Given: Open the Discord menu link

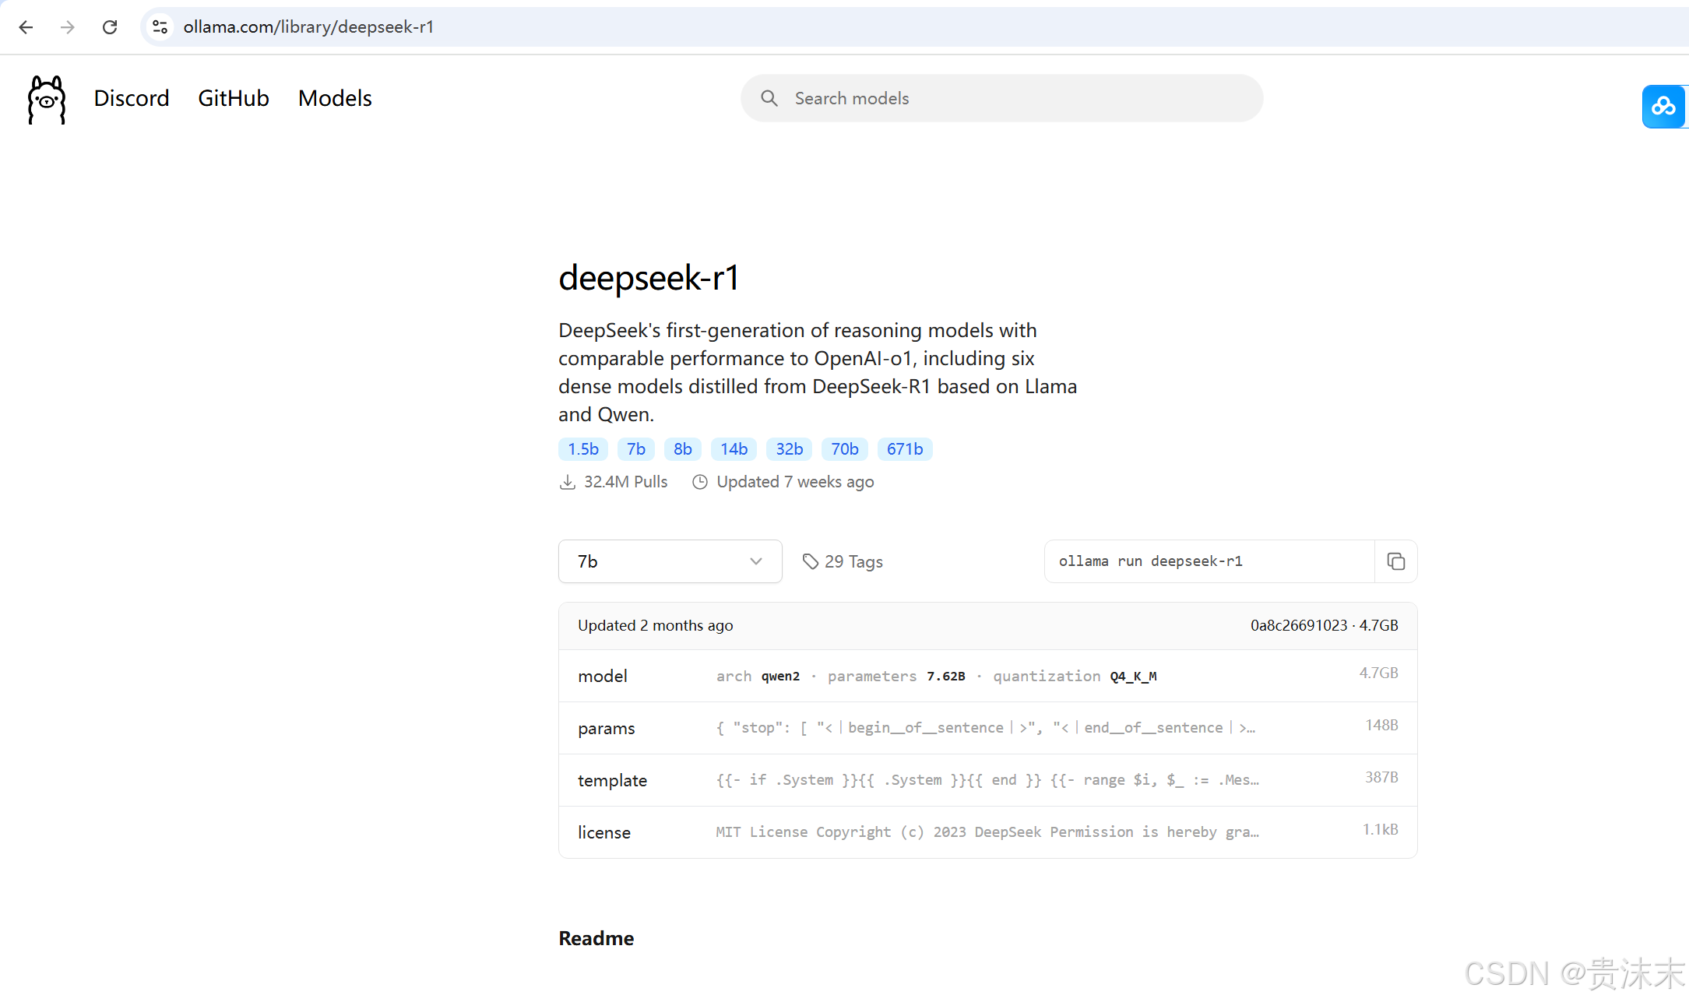Looking at the screenshot, I should [131, 99].
